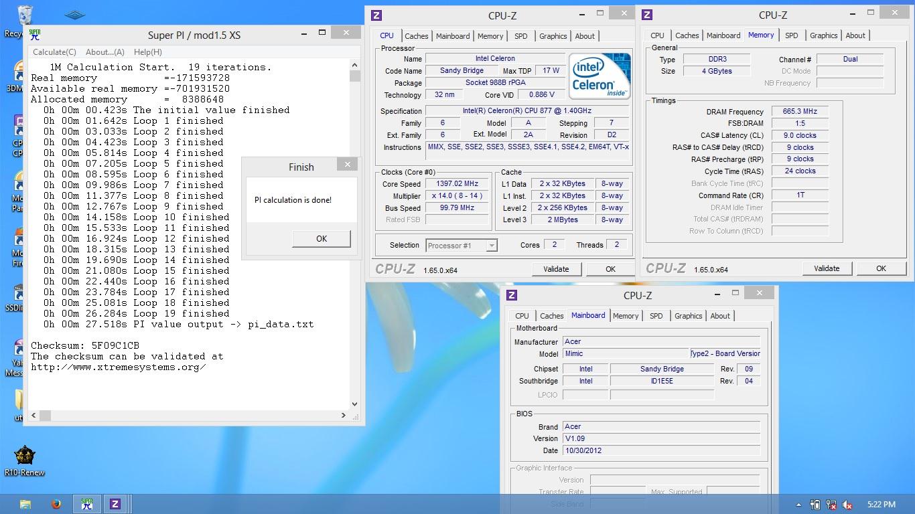The height and width of the screenshot is (514, 915).
Task: Click Super PI vertical scrollbar down arrow
Action: point(355,404)
